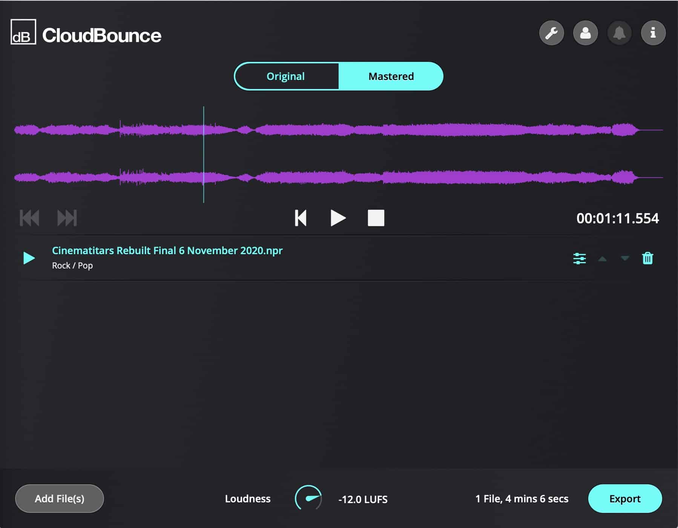
Task: Open mastering options sliders for Cinematitars track
Action: (x=580, y=259)
